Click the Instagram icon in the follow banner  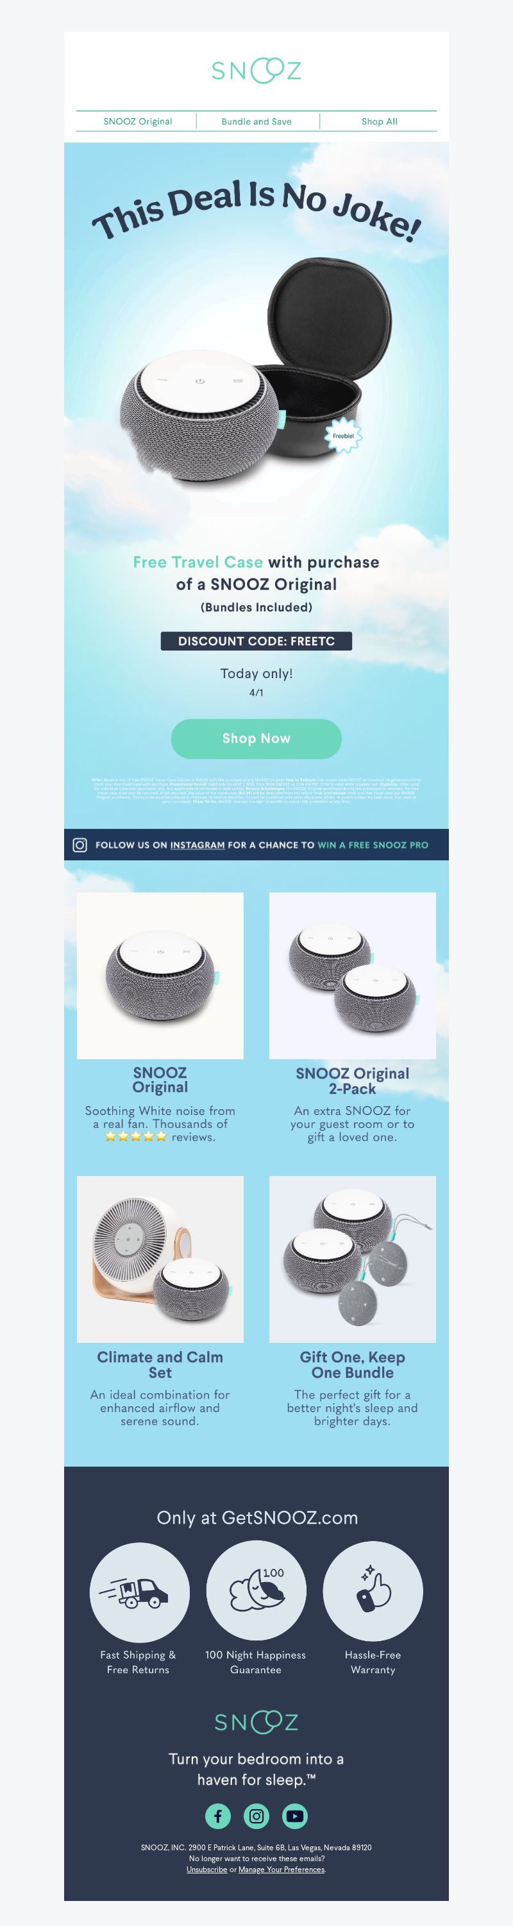click(80, 845)
